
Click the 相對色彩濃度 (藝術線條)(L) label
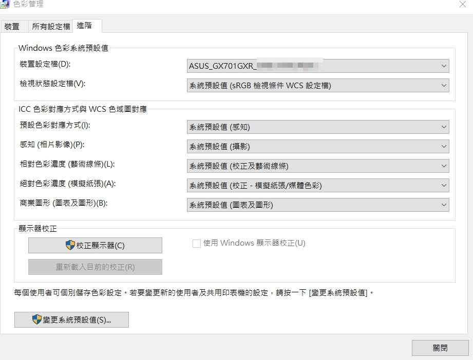(x=67, y=164)
